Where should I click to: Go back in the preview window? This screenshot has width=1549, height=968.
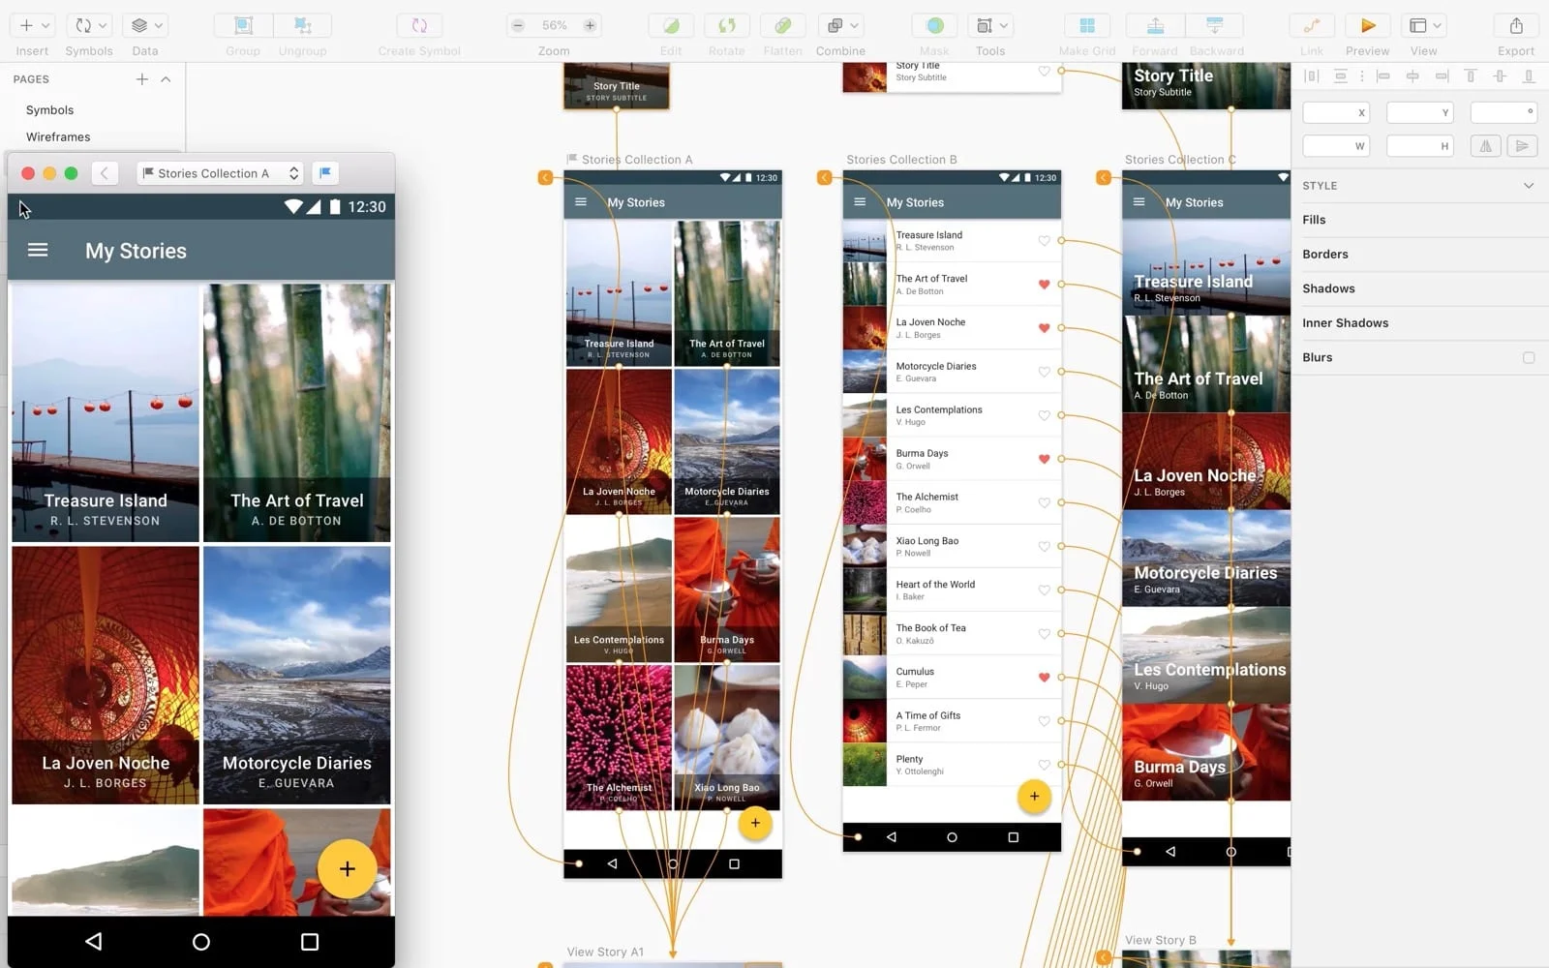pyautogui.click(x=105, y=173)
